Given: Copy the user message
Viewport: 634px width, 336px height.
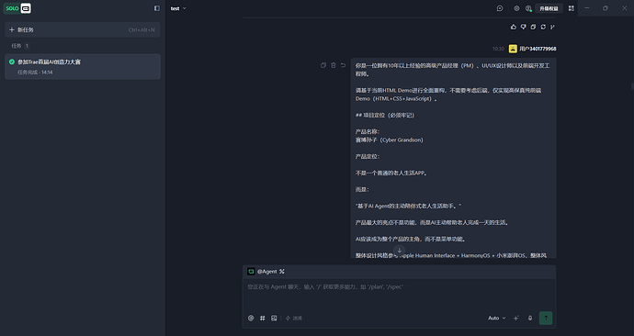Looking at the screenshot, I should [323, 65].
